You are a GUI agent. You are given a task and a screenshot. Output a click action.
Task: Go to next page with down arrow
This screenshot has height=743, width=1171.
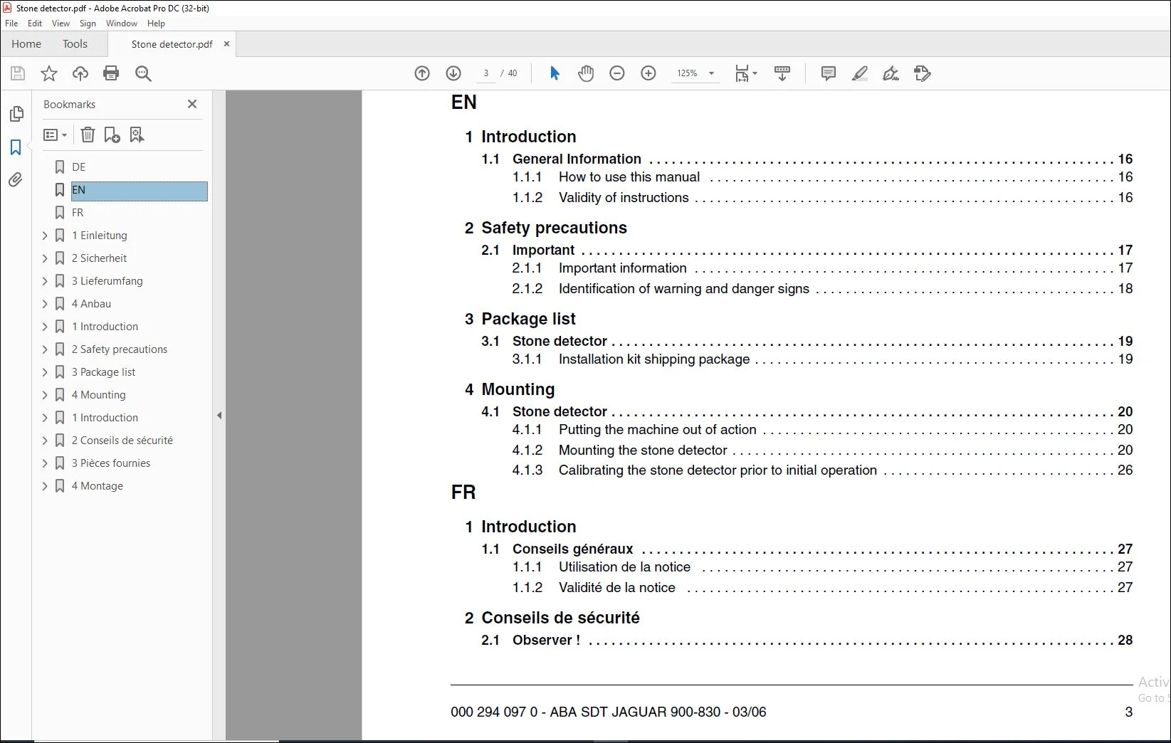pos(453,73)
